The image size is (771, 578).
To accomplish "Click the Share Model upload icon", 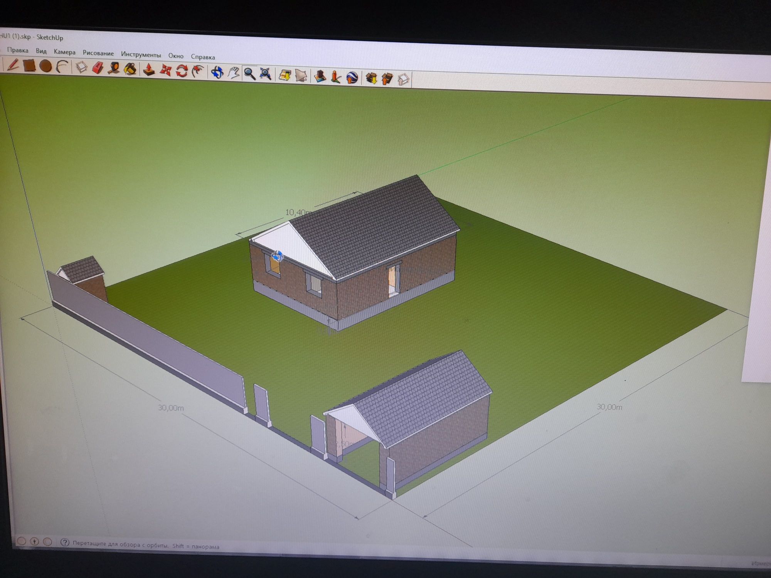I will [x=387, y=79].
